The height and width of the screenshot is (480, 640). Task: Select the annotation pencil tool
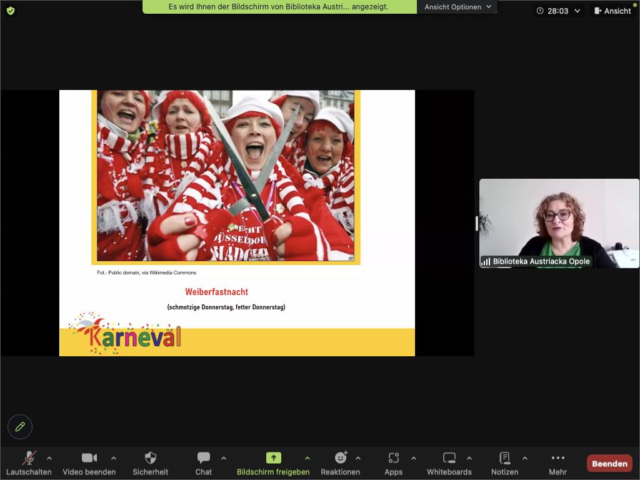20,426
